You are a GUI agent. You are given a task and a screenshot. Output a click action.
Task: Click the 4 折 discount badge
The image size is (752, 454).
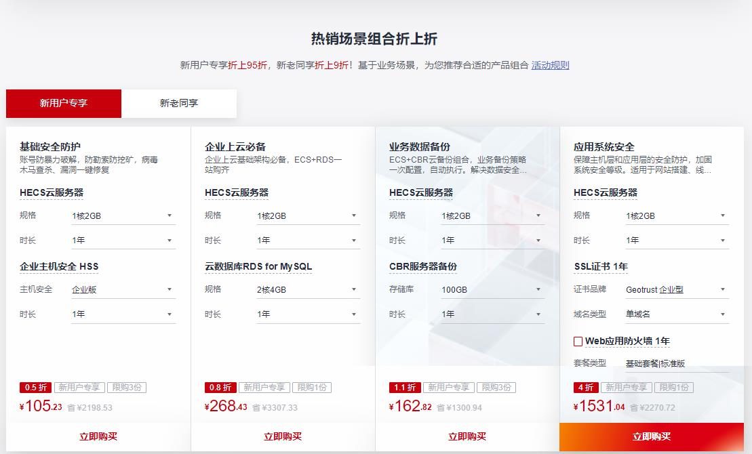tap(586, 388)
